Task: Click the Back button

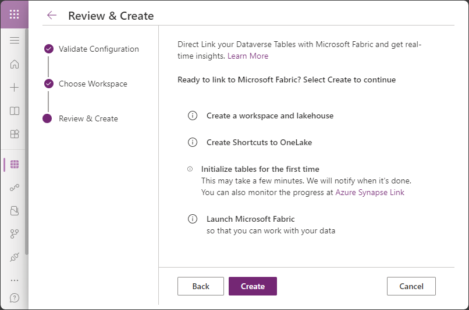Action: (201, 286)
